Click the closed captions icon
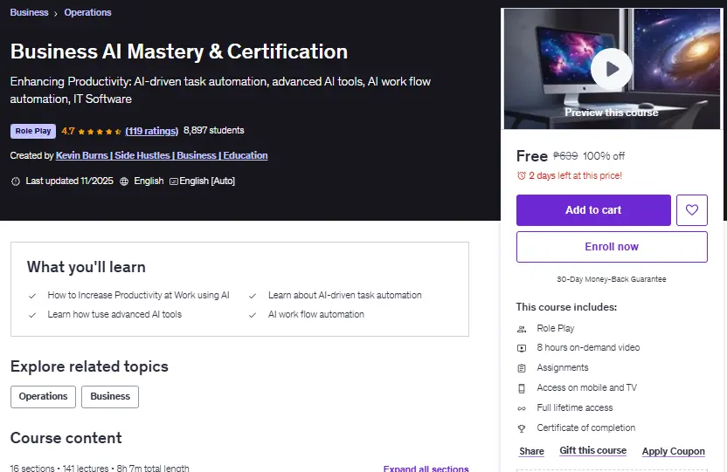Screen dimensions: 727x472 [x=174, y=181]
